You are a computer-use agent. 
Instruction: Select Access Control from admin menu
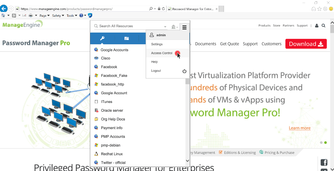pos(168,53)
